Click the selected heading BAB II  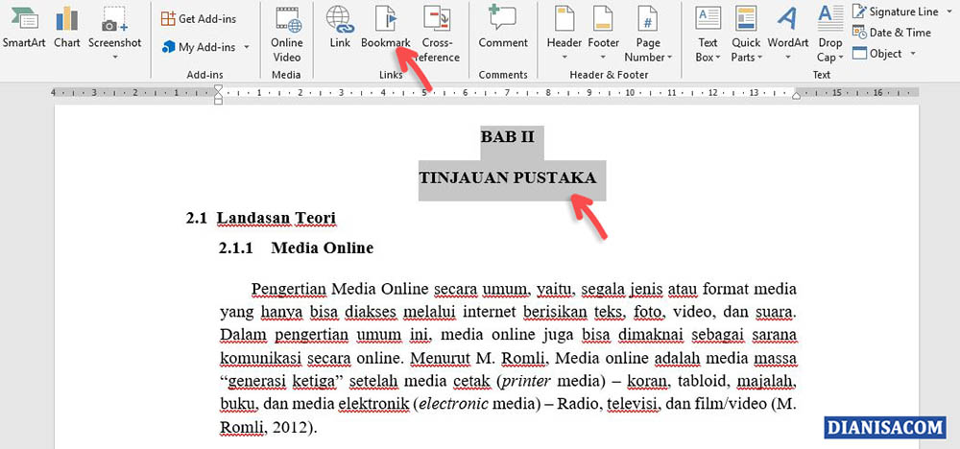tap(508, 136)
